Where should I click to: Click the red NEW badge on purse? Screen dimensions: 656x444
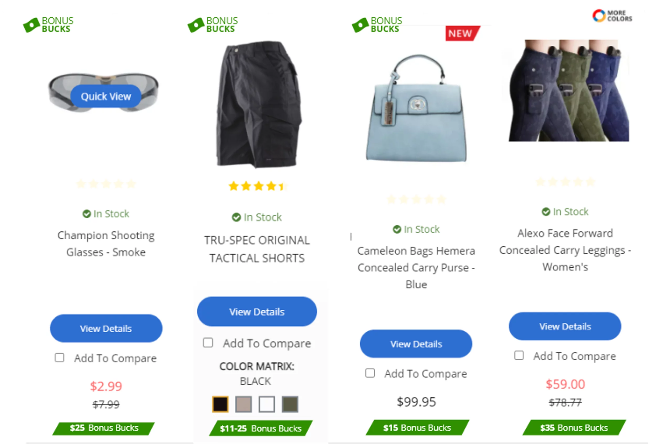[x=462, y=33]
